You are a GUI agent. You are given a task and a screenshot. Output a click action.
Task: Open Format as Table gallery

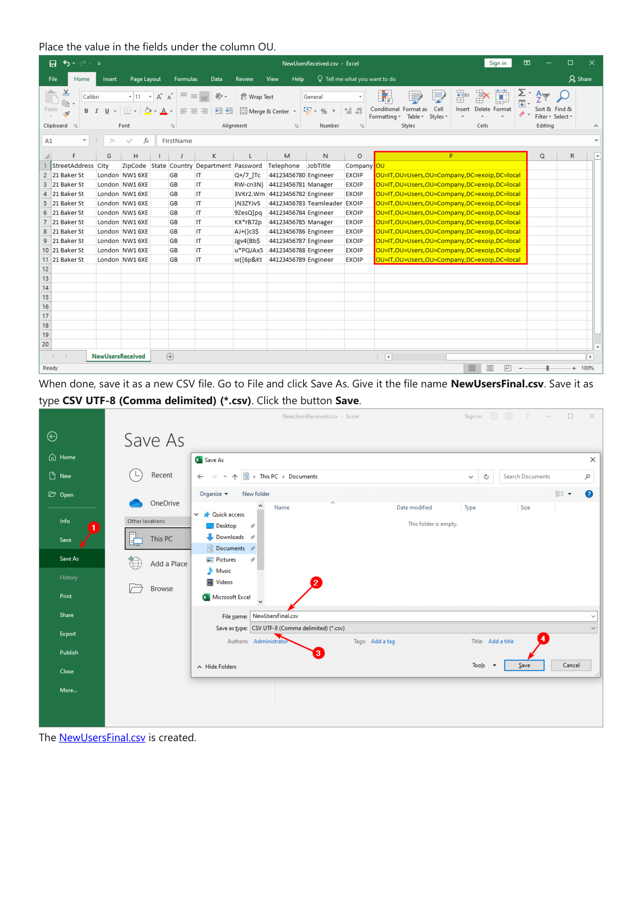(415, 105)
